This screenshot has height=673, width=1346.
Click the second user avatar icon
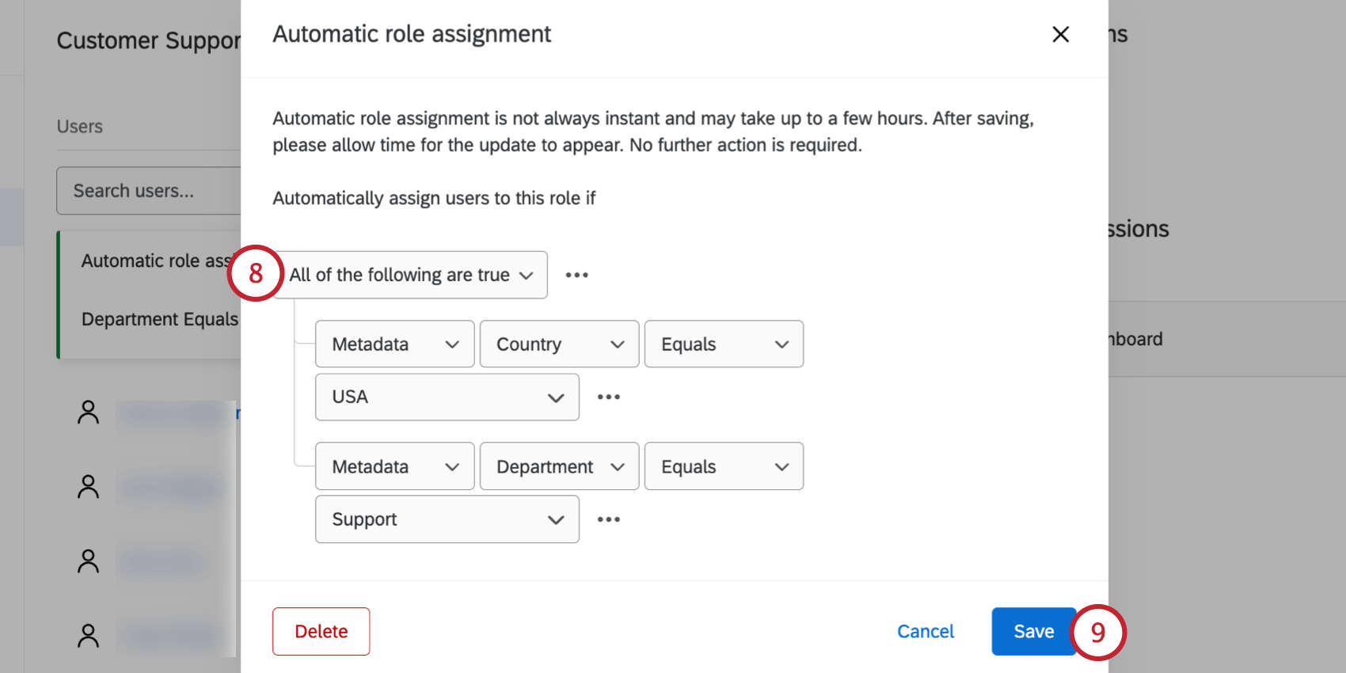pyautogui.click(x=88, y=486)
